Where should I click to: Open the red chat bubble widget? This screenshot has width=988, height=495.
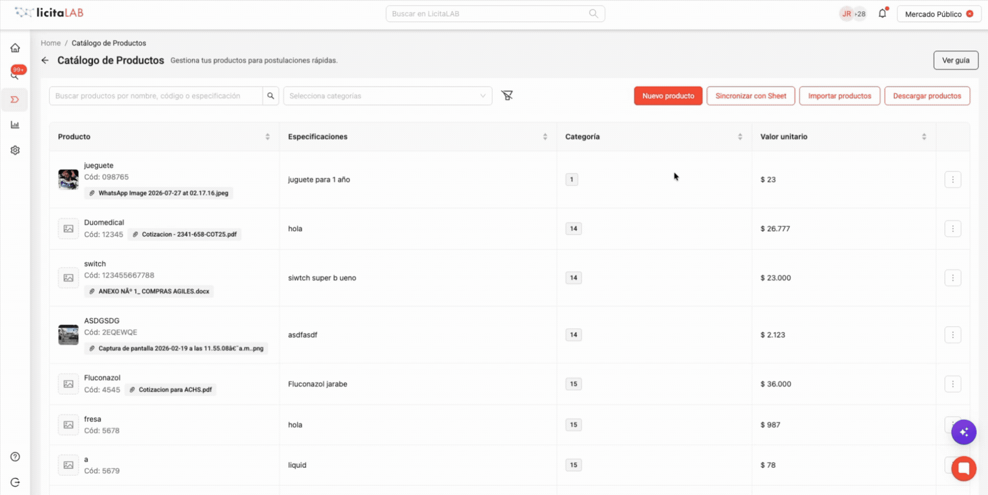coord(964,468)
